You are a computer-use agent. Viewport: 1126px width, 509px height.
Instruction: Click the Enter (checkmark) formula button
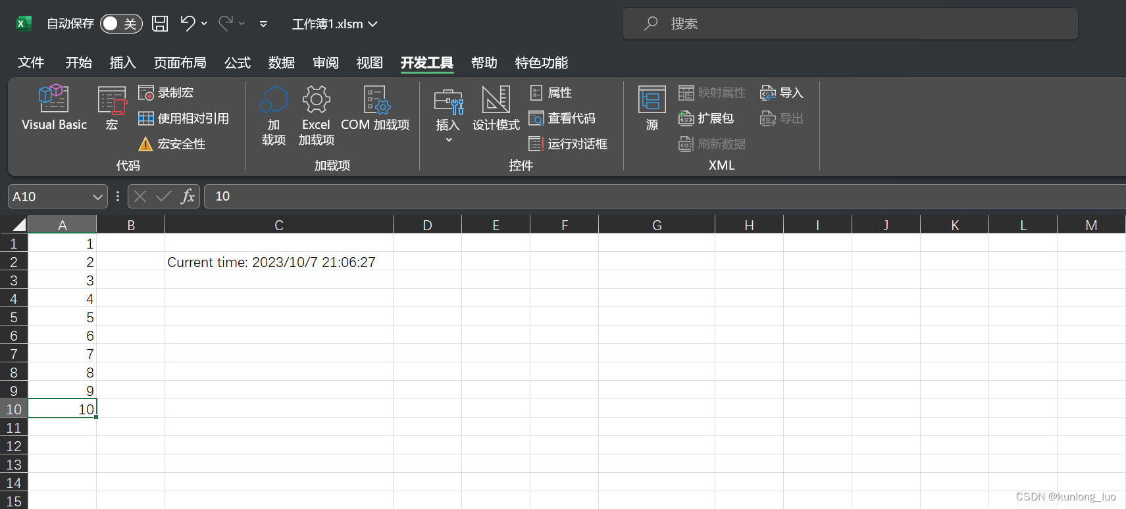(x=164, y=196)
